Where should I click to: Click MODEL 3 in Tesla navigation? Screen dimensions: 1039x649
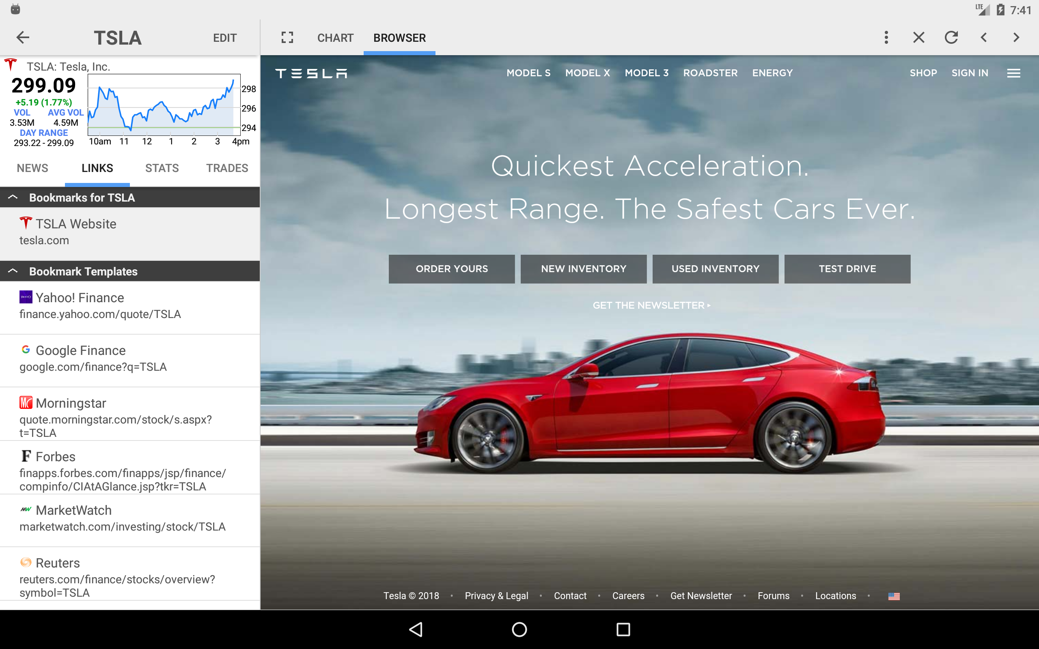pyautogui.click(x=647, y=73)
